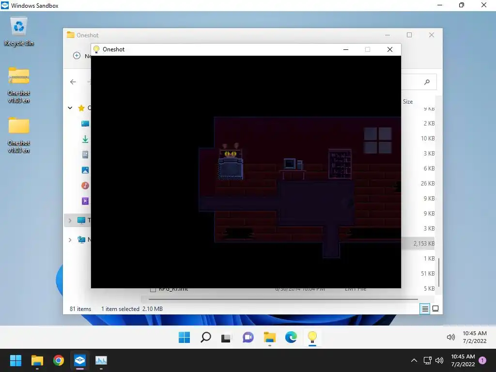Open Pictures in the navigation pane

(85, 170)
